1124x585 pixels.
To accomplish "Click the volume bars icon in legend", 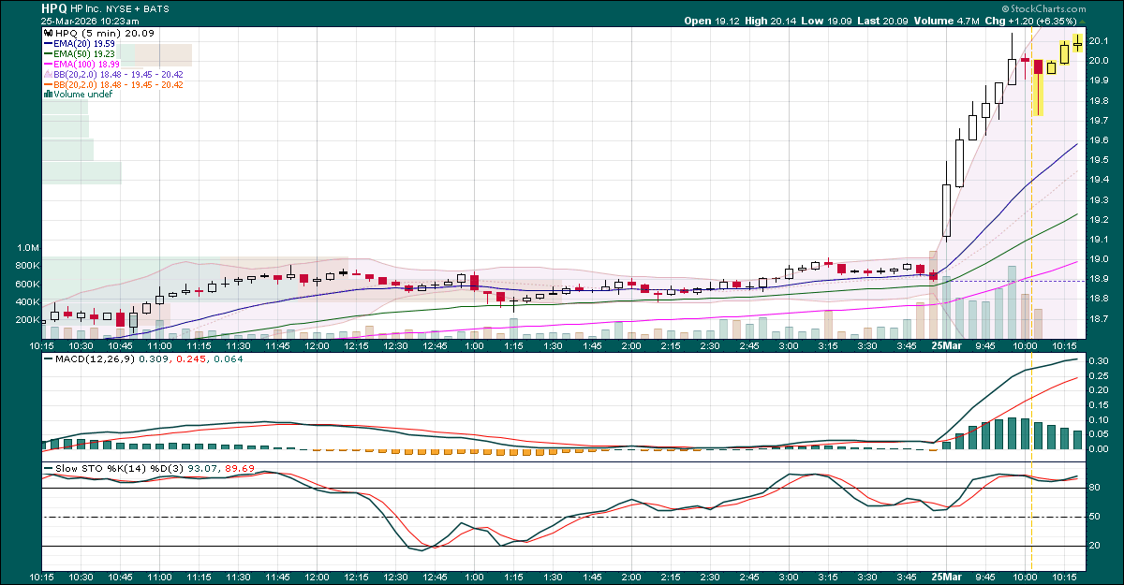I will tap(48, 95).
